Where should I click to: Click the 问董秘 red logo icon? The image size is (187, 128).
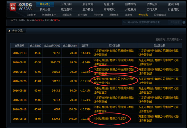click(x=12, y=6)
